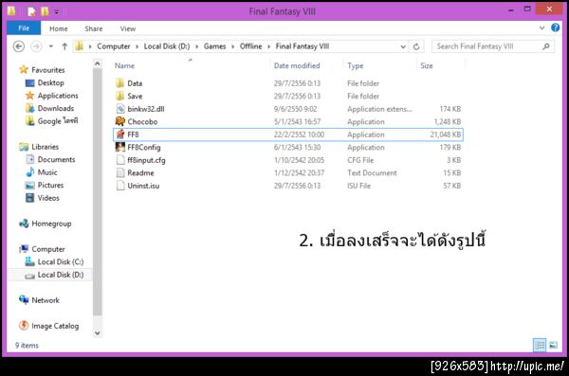
Task: Click the Forward navigation arrow
Action: point(36,46)
